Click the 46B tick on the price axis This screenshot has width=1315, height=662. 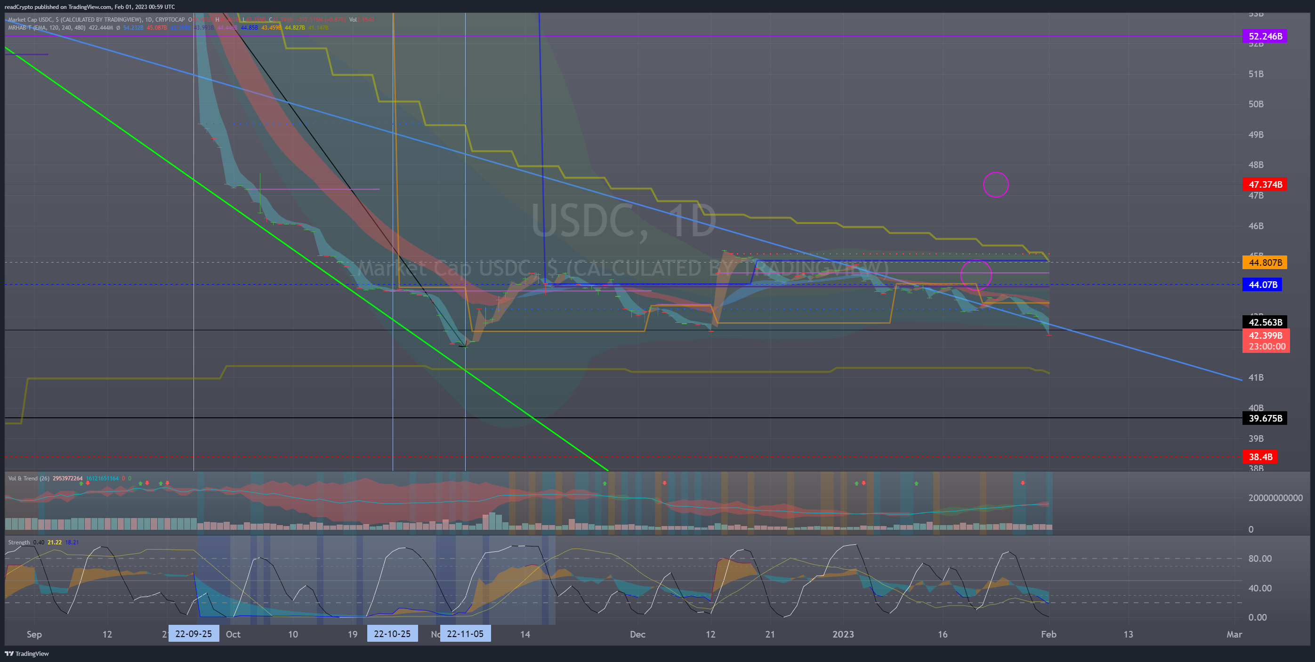(x=1256, y=226)
